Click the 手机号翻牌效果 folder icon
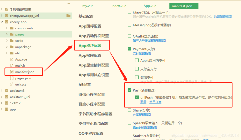The width and height of the screenshot is (241, 140). pos(7,9)
